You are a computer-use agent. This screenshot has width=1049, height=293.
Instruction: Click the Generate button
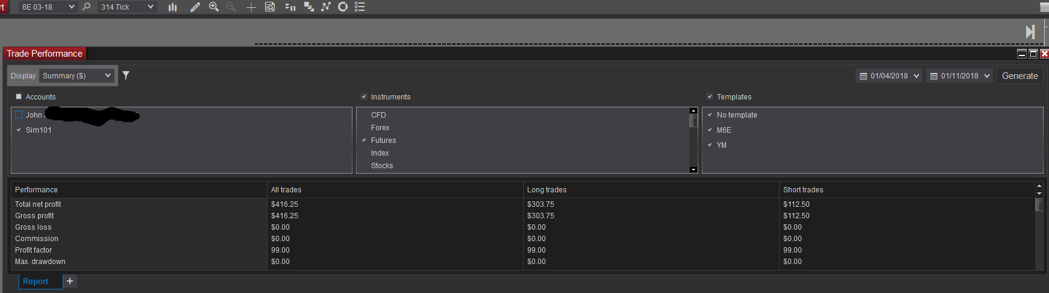point(1019,76)
